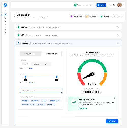The height and width of the screenshot is (128, 127).
Task: Click the recommended Male link
Action: pos(31,68)
